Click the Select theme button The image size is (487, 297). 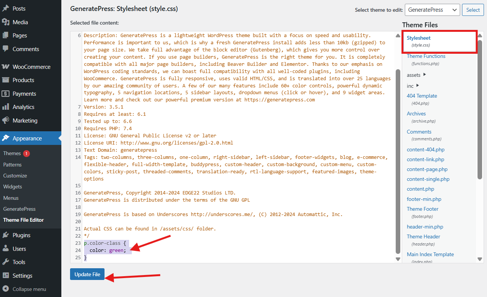point(473,10)
